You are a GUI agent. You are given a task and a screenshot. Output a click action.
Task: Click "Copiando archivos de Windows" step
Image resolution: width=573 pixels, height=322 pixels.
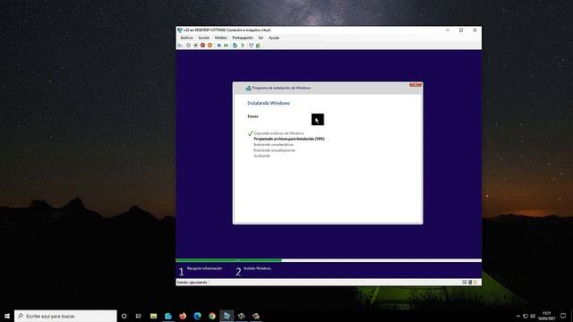pyautogui.click(x=278, y=133)
